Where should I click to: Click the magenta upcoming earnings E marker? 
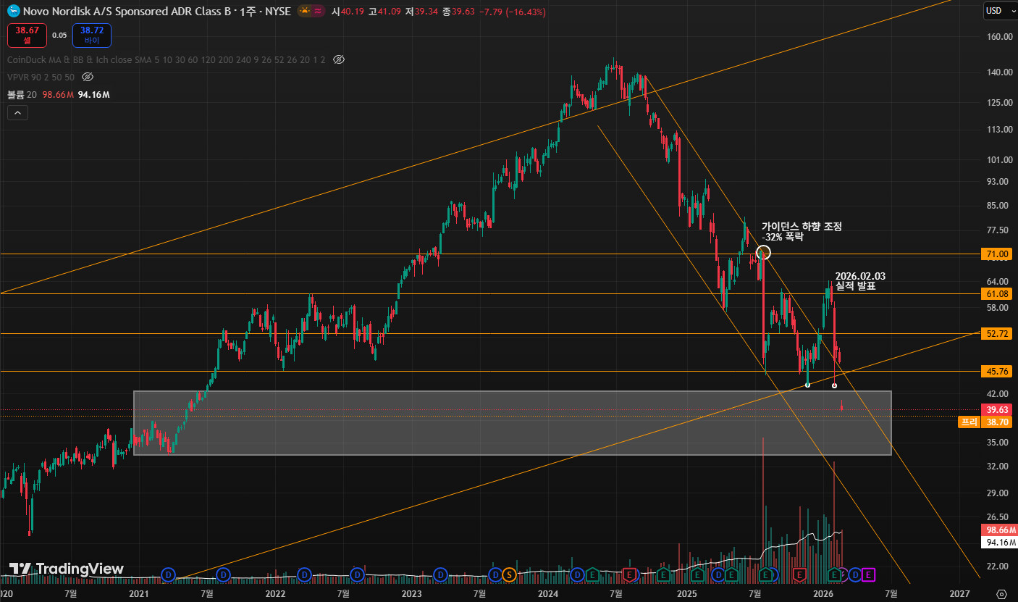868,574
